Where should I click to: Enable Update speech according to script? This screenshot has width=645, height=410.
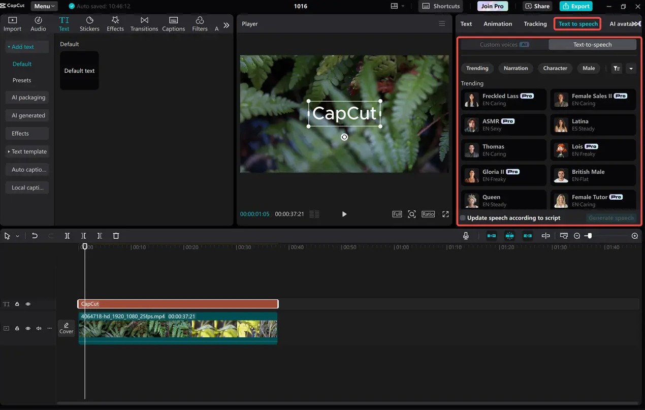(463, 218)
